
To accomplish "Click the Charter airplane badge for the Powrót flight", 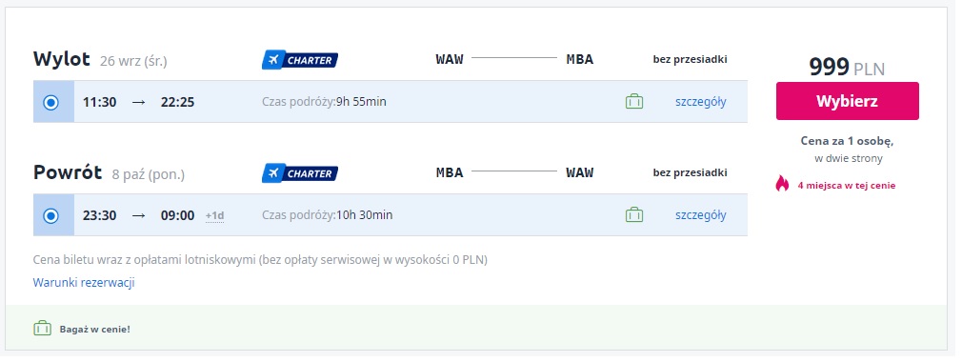I will [299, 173].
